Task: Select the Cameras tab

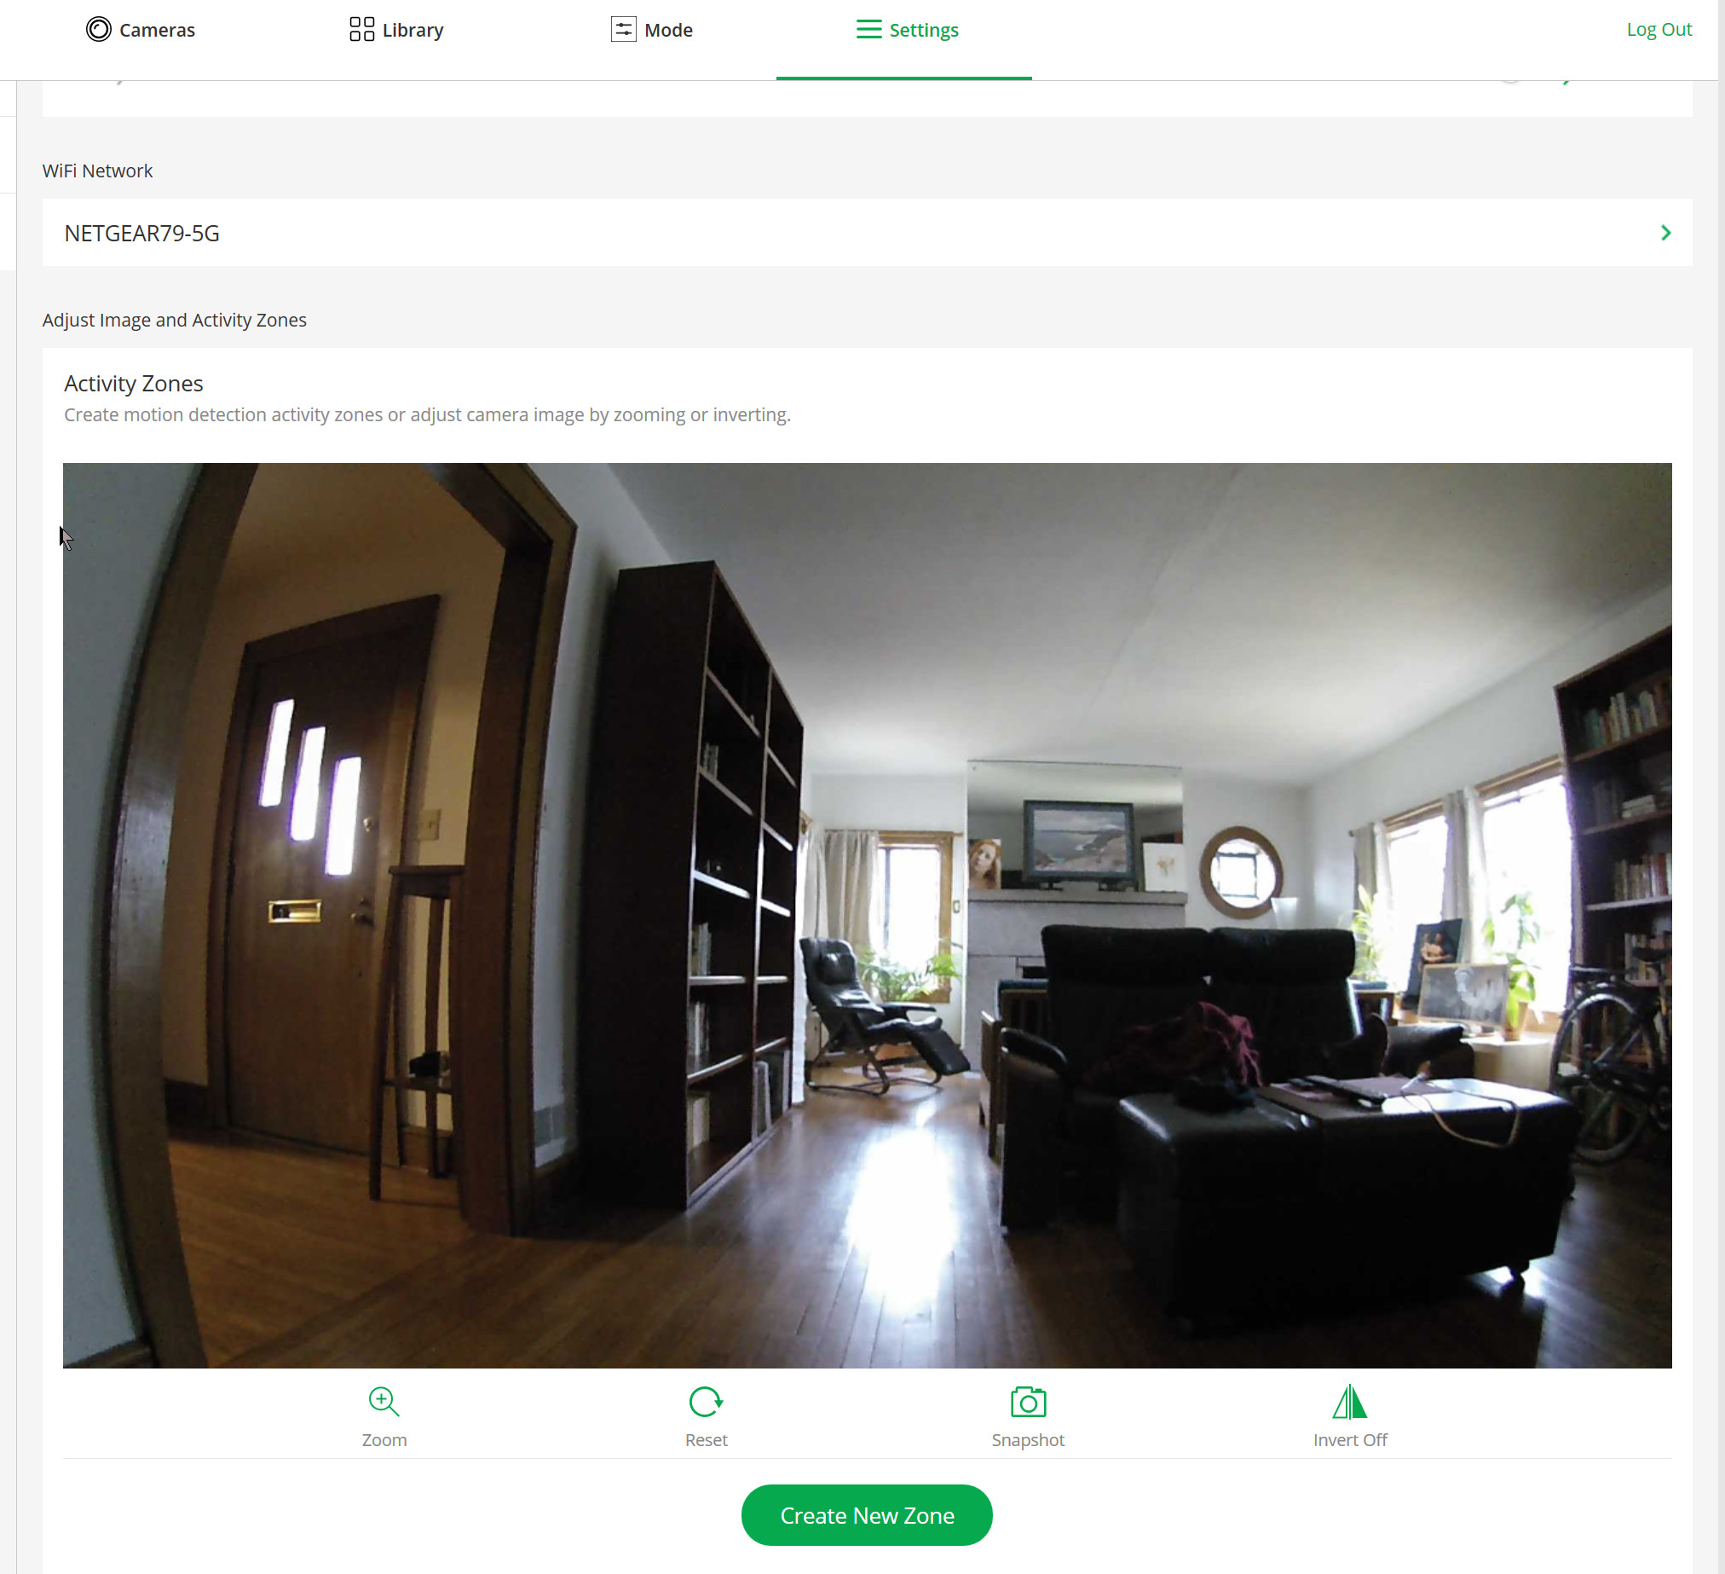Action: [x=141, y=28]
